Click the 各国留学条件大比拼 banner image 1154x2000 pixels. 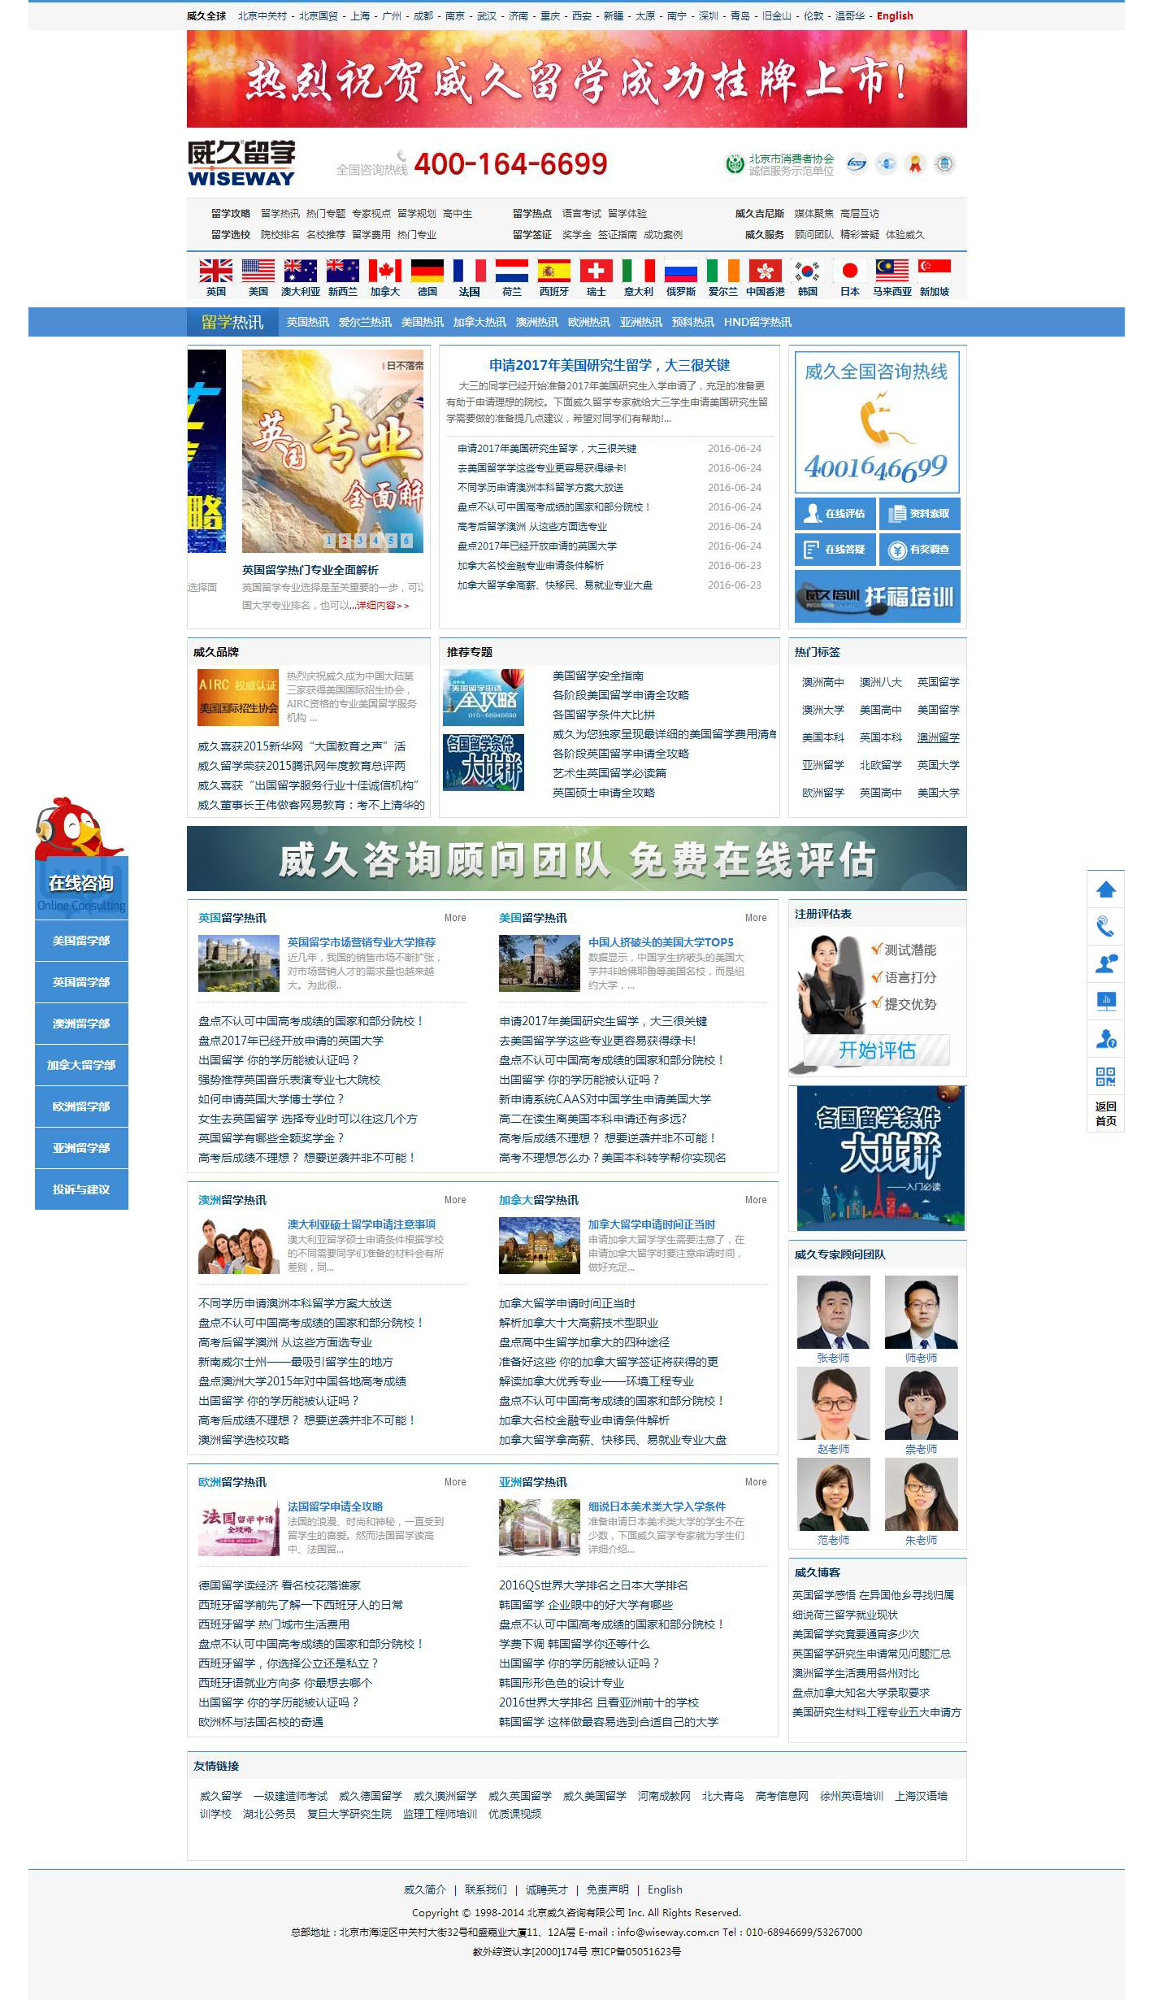coord(881,1158)
